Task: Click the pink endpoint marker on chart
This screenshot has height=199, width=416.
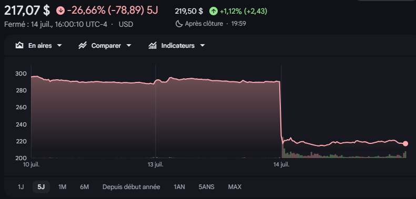Action: (405, 144)
